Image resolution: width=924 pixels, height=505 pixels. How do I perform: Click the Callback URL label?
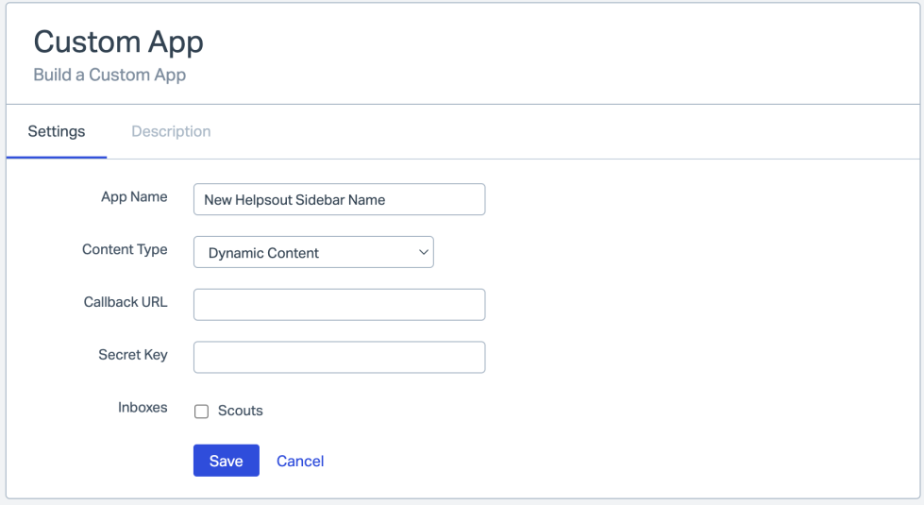pyautogui.click(x=126, y=302)
